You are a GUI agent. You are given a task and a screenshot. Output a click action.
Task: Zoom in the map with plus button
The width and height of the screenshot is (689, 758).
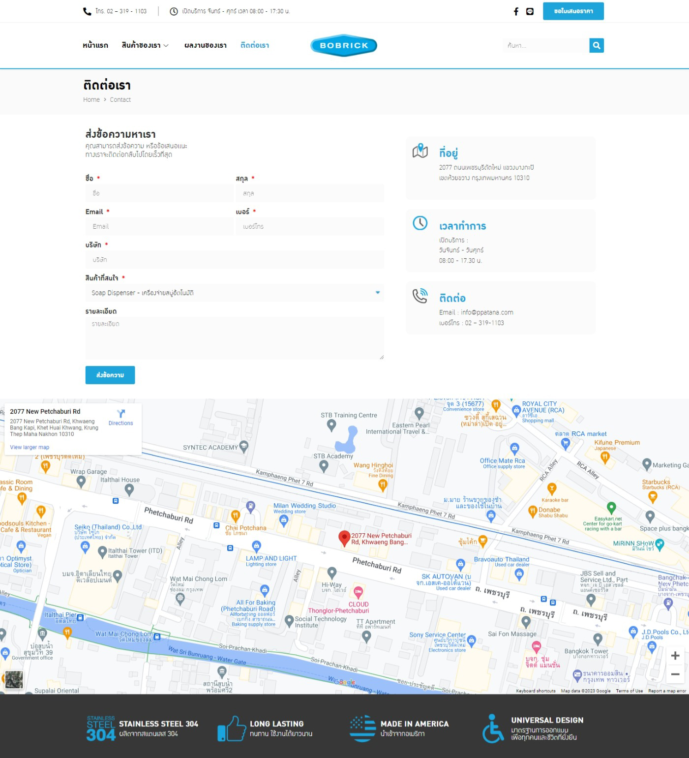click(x=675, y=656)
